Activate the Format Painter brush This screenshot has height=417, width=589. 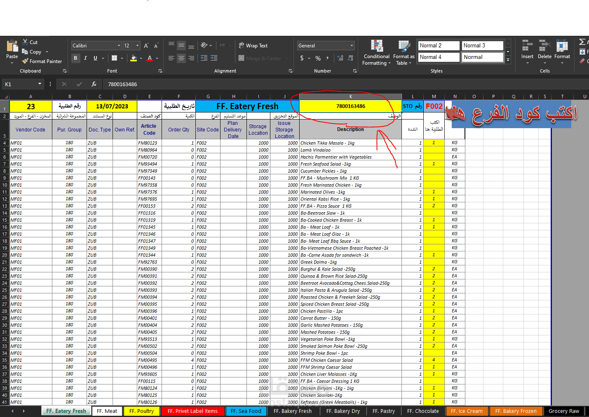click(x=42, y=61)
